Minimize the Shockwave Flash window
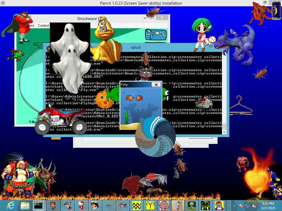The width and height of the screenshot is (282, 211). pyautogui.click(x=145, y=18)
